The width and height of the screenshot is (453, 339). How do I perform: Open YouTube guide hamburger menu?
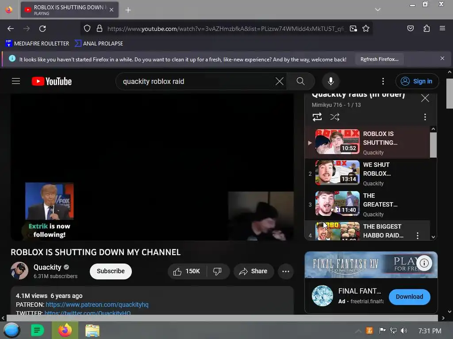(16, 81)
